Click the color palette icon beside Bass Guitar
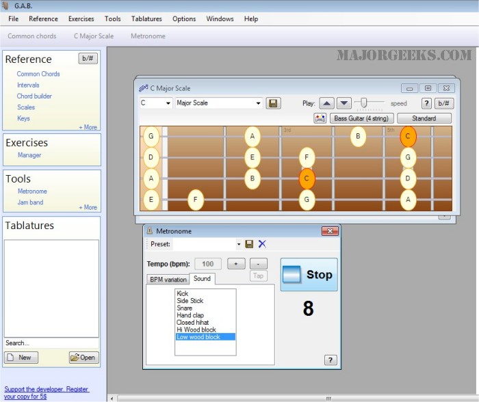The height and width of the screenshot is (402, 479). coord(320,118)
